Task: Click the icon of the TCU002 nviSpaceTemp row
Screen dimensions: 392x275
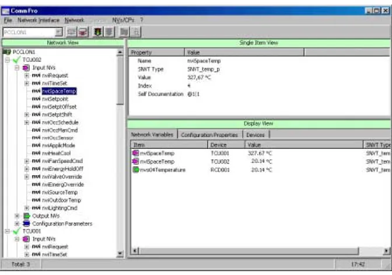Action: coord(135,161)
